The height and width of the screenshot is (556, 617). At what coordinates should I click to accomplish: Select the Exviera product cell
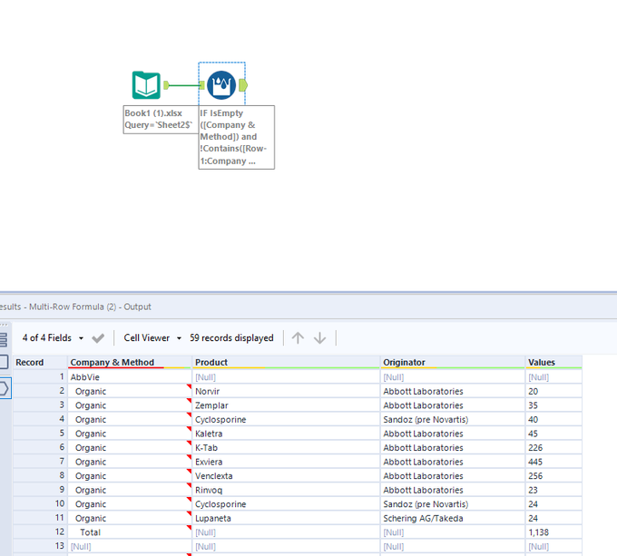coord(286,462)
